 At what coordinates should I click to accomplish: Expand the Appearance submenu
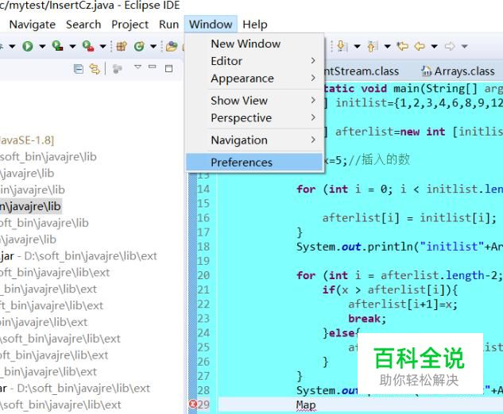pos(254,79)
